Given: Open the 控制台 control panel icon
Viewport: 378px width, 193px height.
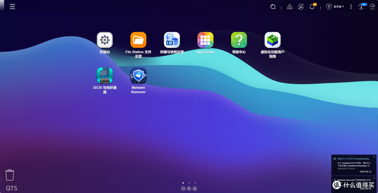Looking at the screenshot, I should [105, 40].
